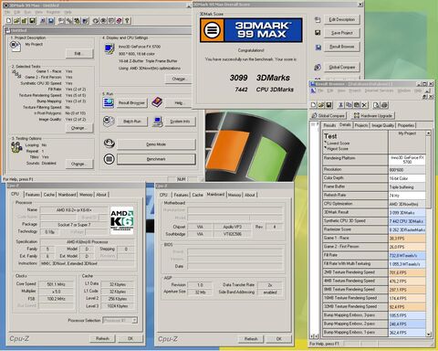Viewport: 438px width, 351px height.
Task: Click the Benchmark button
Action: [156, 159]
